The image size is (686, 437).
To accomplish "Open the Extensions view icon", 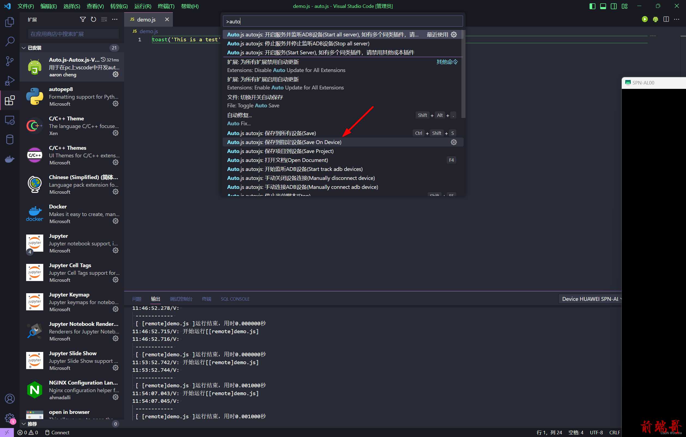I will [x=10, y=100].
